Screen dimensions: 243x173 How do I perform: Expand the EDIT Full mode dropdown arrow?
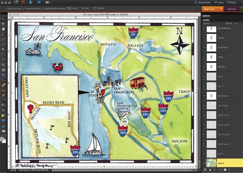(221, 8)
